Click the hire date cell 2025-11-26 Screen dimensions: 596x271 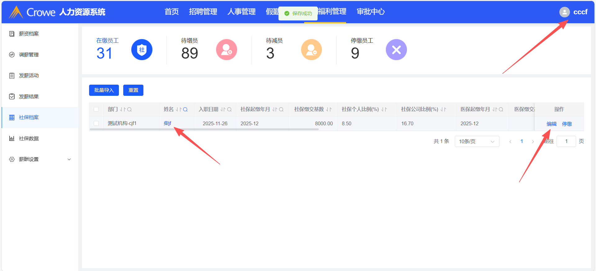click(x=215, y=123)
